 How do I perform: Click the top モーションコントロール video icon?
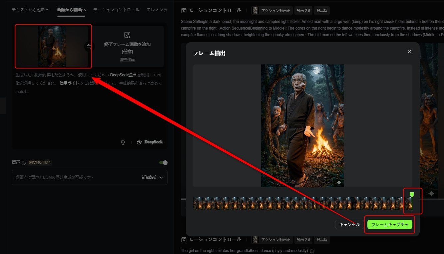click(184, 11)
